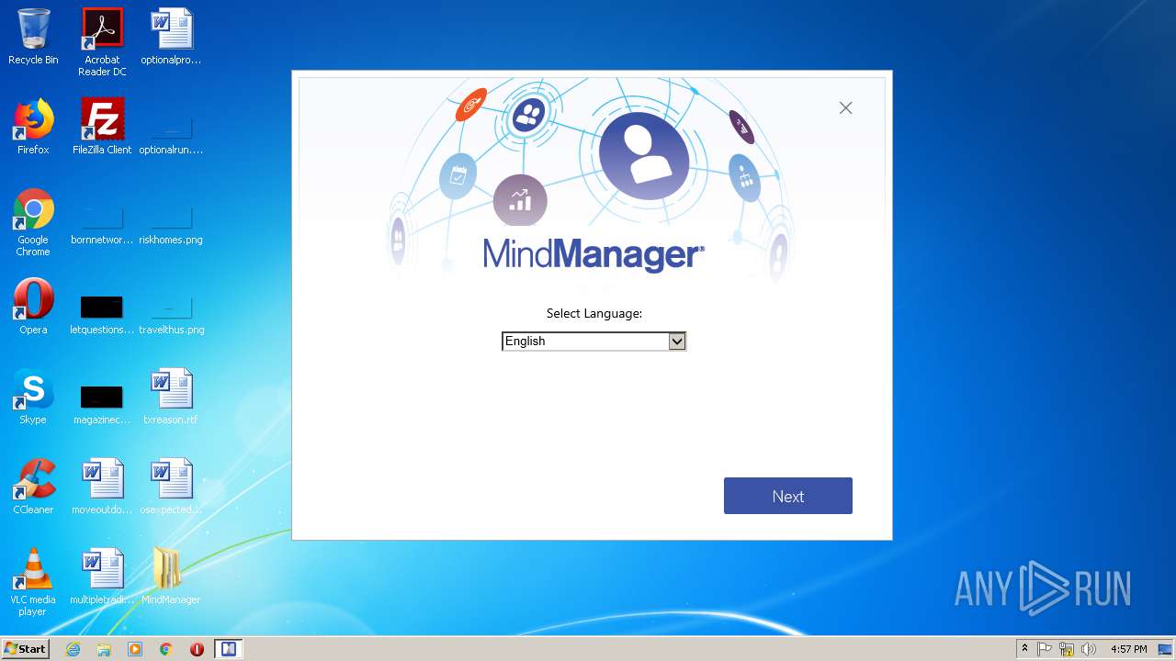Image resolution: width=1176 pixels, height=661 pixels.
Task: Select the Acrobat Reader DC shortcut
Action: click(x=102, y=42)
